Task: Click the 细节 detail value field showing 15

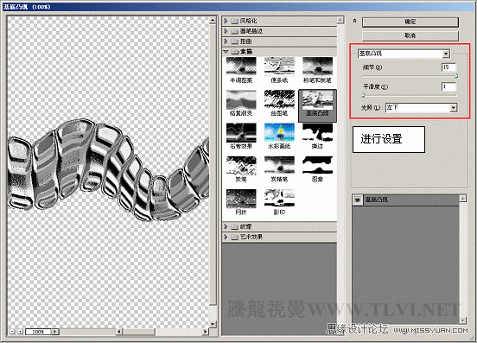Action: [x=448, y=67]
